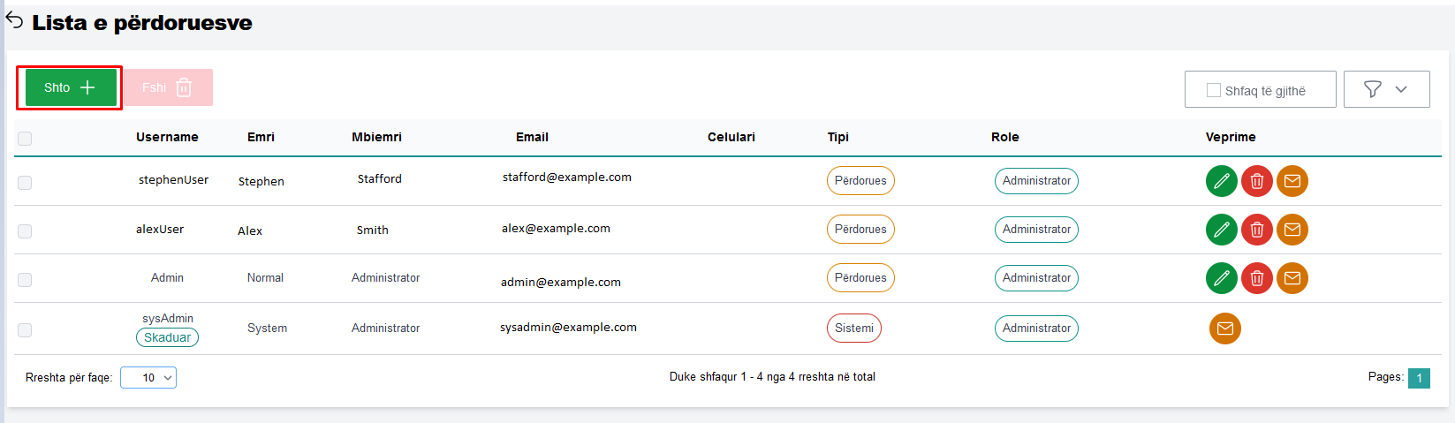Open edit for the Admin user row
Image resolution: width=1455 pixels, height=423 pixels.
1221,278
